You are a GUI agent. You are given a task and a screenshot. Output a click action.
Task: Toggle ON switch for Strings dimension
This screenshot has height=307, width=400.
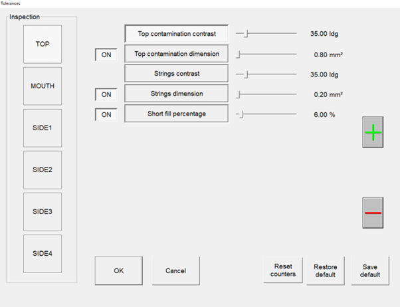(106, 94)
